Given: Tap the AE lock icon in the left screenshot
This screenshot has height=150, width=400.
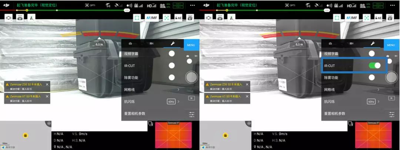Looking at the screenshot, I should click(178, 18).
